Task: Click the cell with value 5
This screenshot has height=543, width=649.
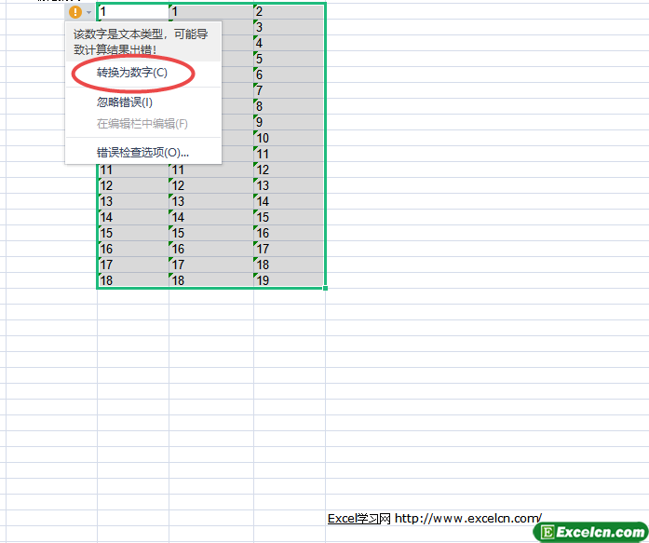Action: click(x=289, y=59)
